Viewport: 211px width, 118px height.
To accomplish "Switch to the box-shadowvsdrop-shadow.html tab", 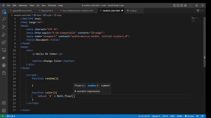I will click(x=78, y=10).
